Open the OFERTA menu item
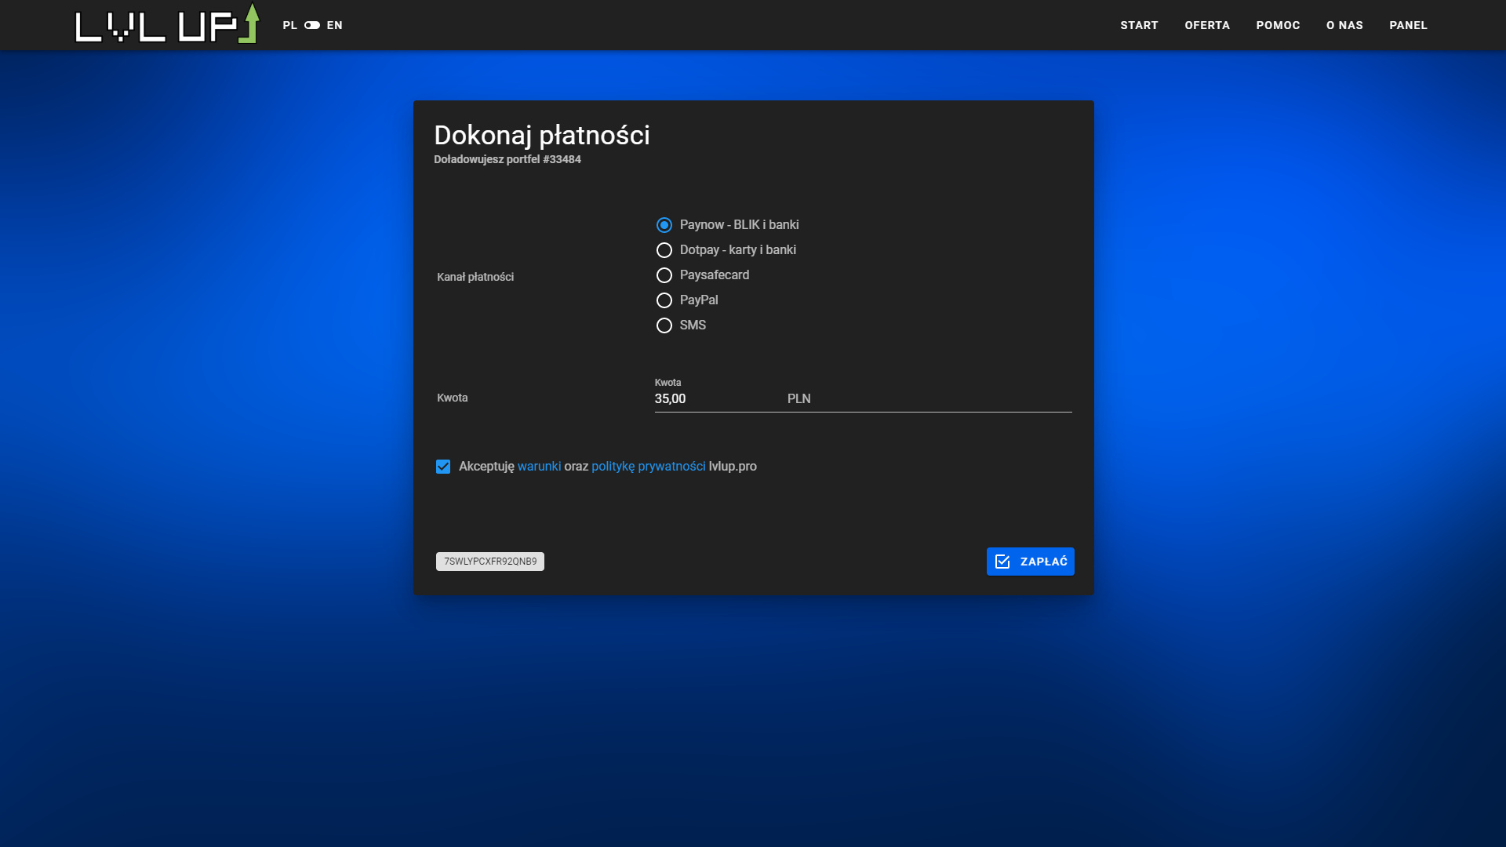Screen dimensions: 1506x847 click(x=1207, y=25)
